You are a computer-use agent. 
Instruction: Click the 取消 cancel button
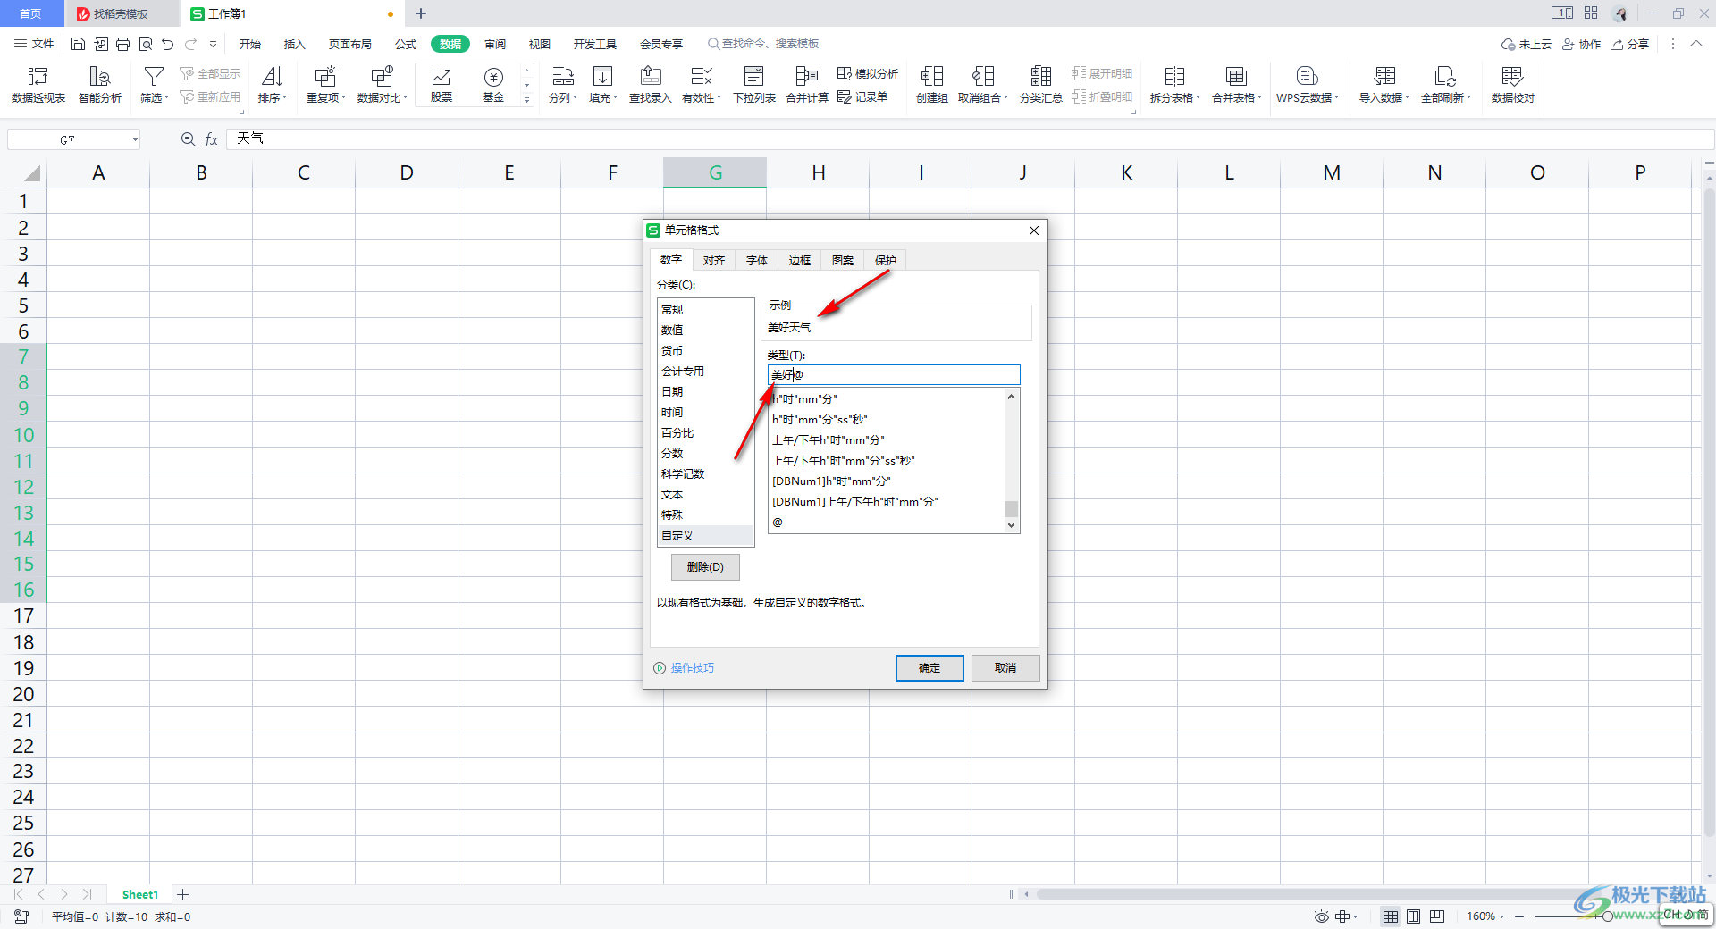pyautogui.click(x=1005, y=667)
